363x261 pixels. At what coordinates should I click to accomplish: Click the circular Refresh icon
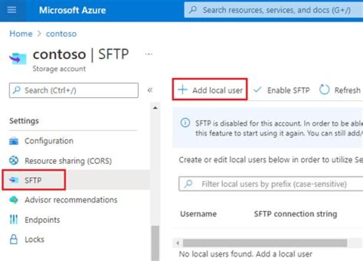[x=324, y=90]
